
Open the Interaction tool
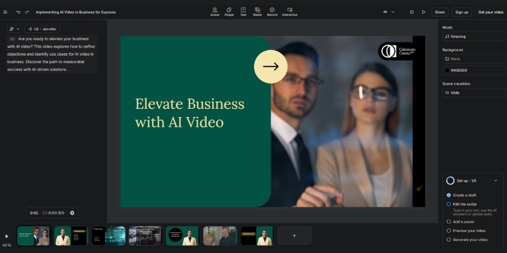point(290,12)
